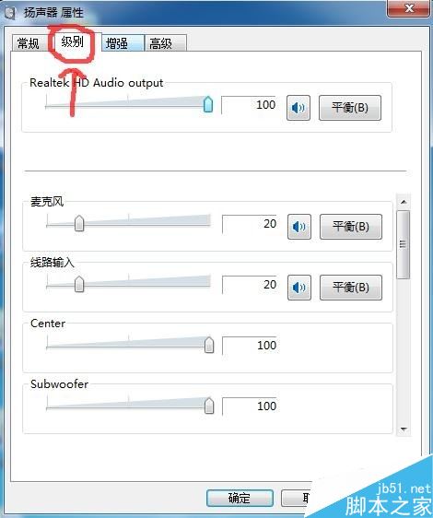Mute the 麦克风 channel speaker icon

(x=299, y=227)
